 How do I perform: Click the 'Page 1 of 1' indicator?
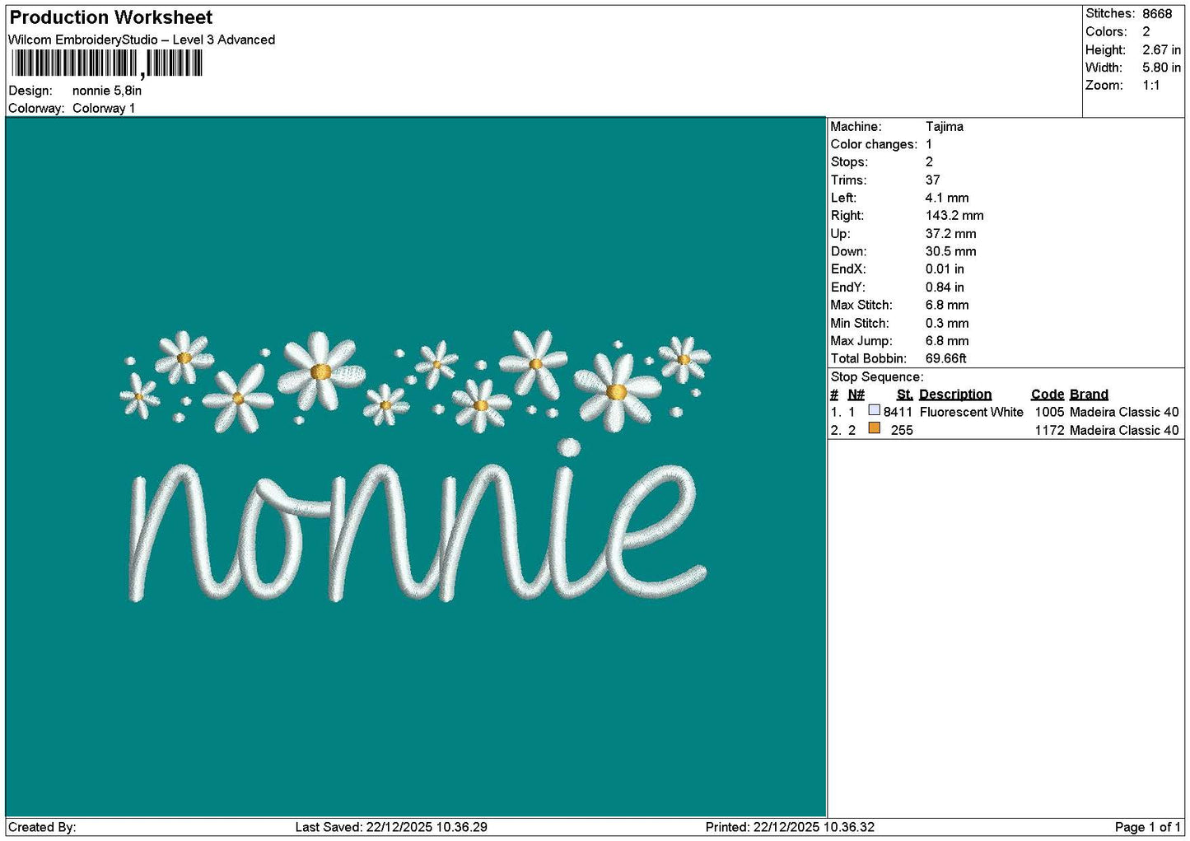click(x=1147, y=827)
